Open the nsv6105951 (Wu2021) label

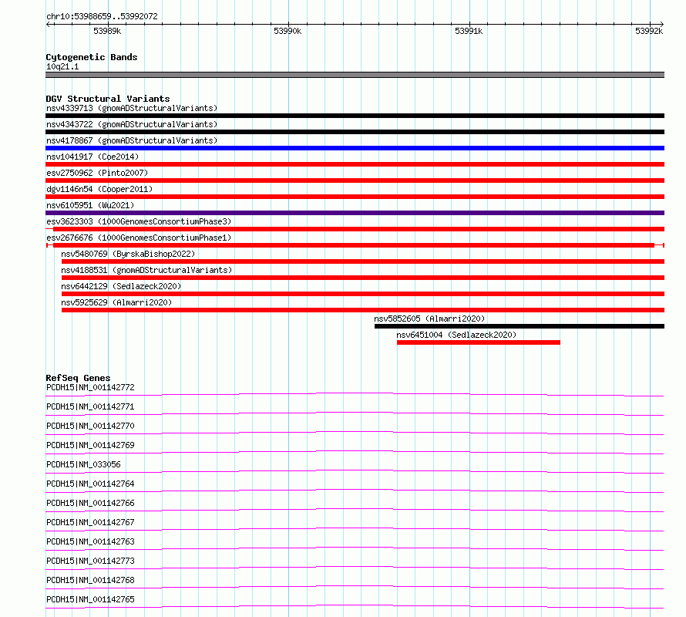pos(90,205)
